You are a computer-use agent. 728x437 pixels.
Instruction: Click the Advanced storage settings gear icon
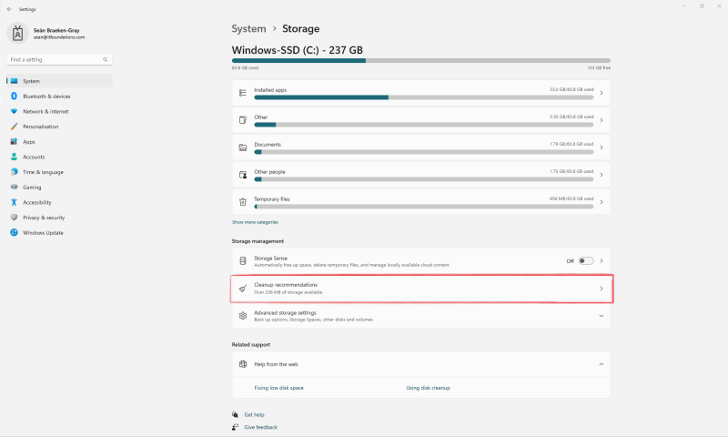243,316
